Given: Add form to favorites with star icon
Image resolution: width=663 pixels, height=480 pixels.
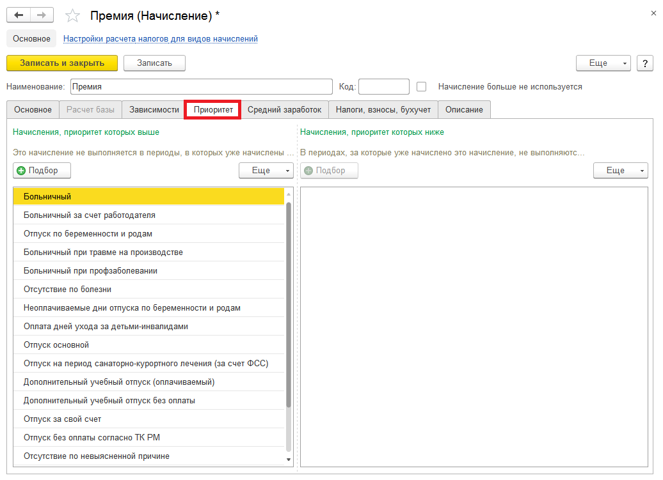Looking at the screenshot, I should click(73, 15).
